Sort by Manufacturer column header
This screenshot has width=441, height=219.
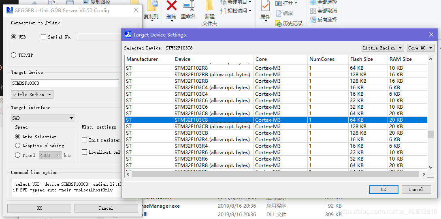(149, 59)
